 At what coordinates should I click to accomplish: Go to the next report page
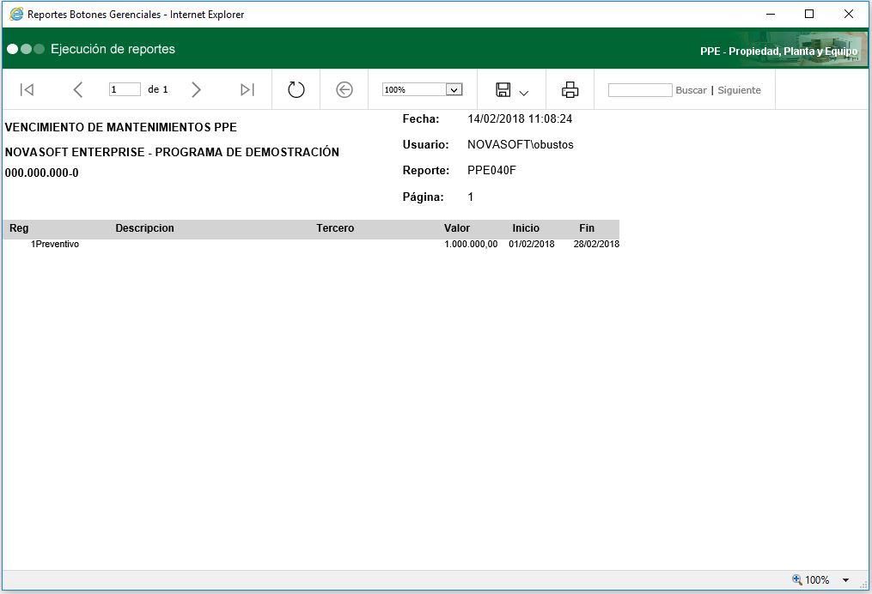196,89
